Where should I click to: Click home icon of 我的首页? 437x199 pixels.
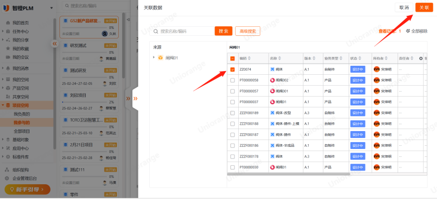[x=8, y=23]
